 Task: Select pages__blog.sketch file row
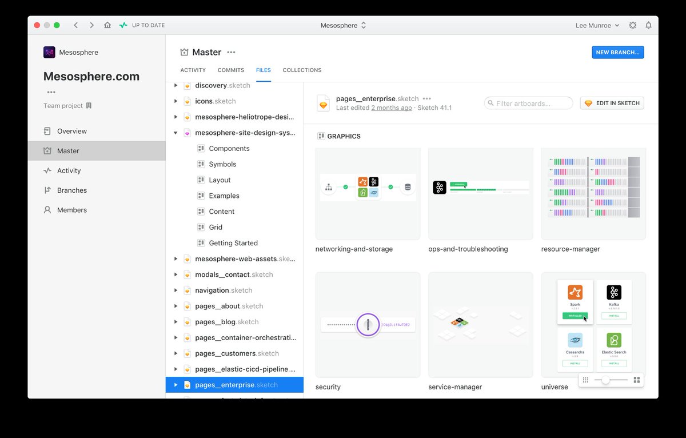(234, 322)
